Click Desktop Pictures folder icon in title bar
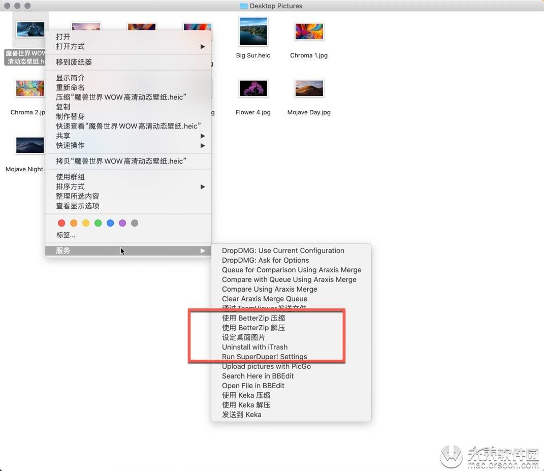The image size is (544, 471). pos(243,6)
